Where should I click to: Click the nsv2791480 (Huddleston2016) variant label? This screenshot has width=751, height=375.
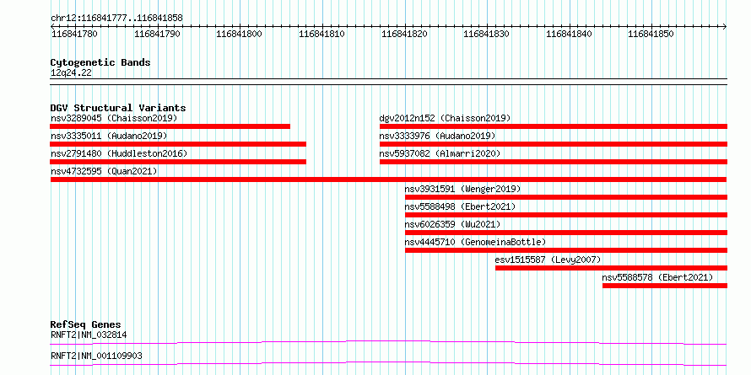[x=119, y=153]
